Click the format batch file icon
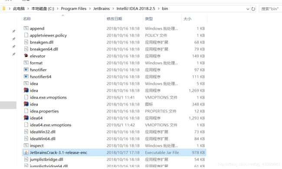Image resolution: width=282 pixels, height=169 pixels. tap(26, 63)
